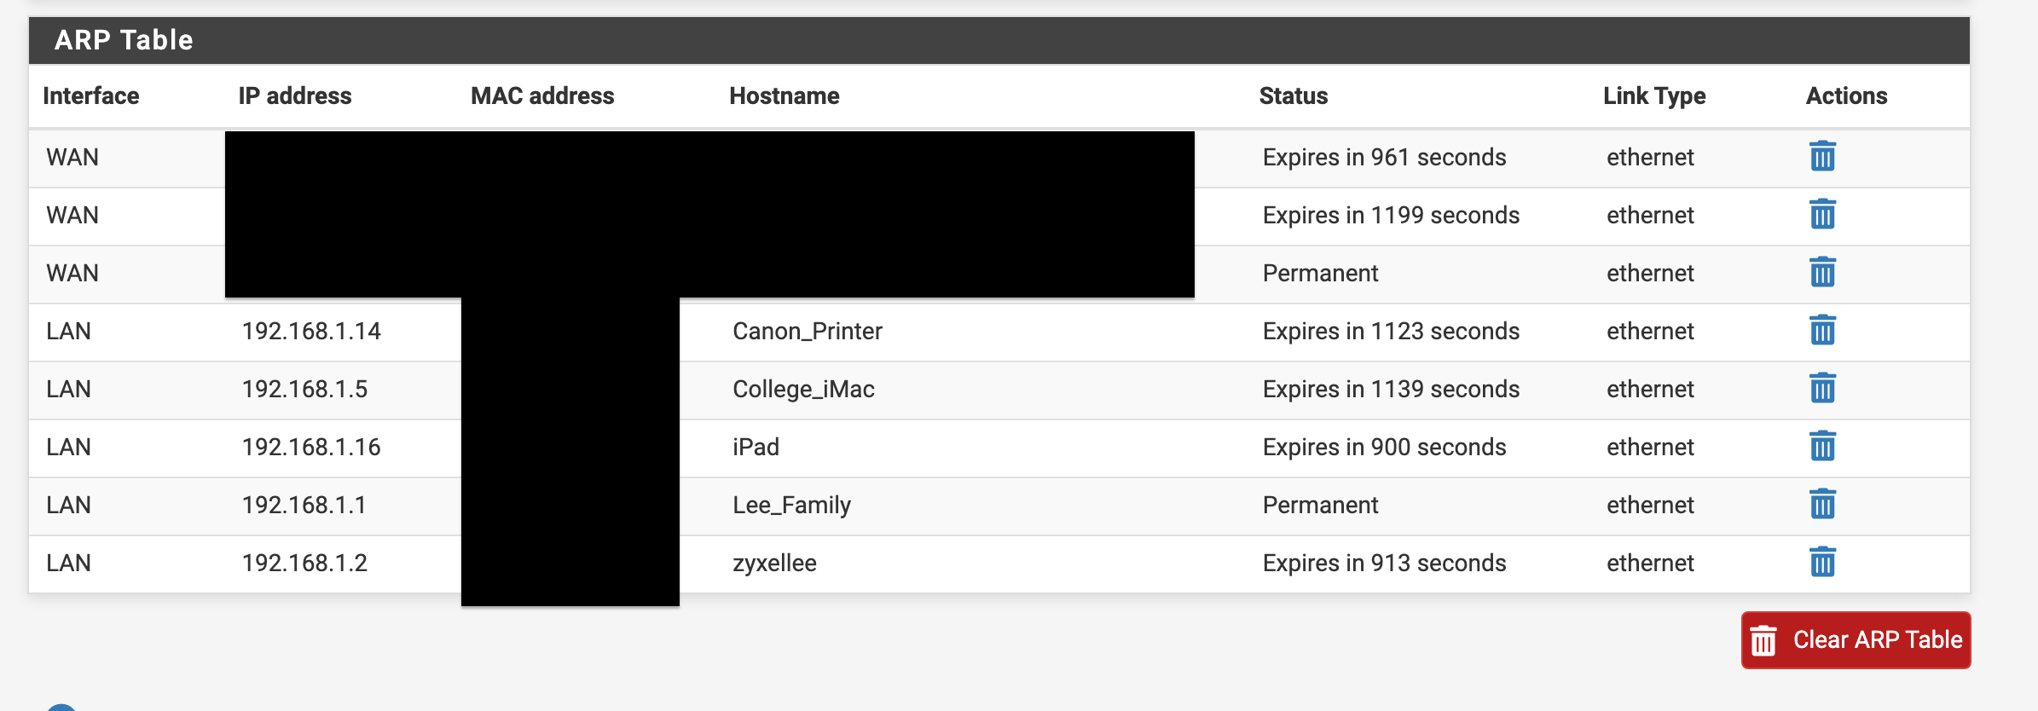Delete the iPad ARP entry

1822,447
